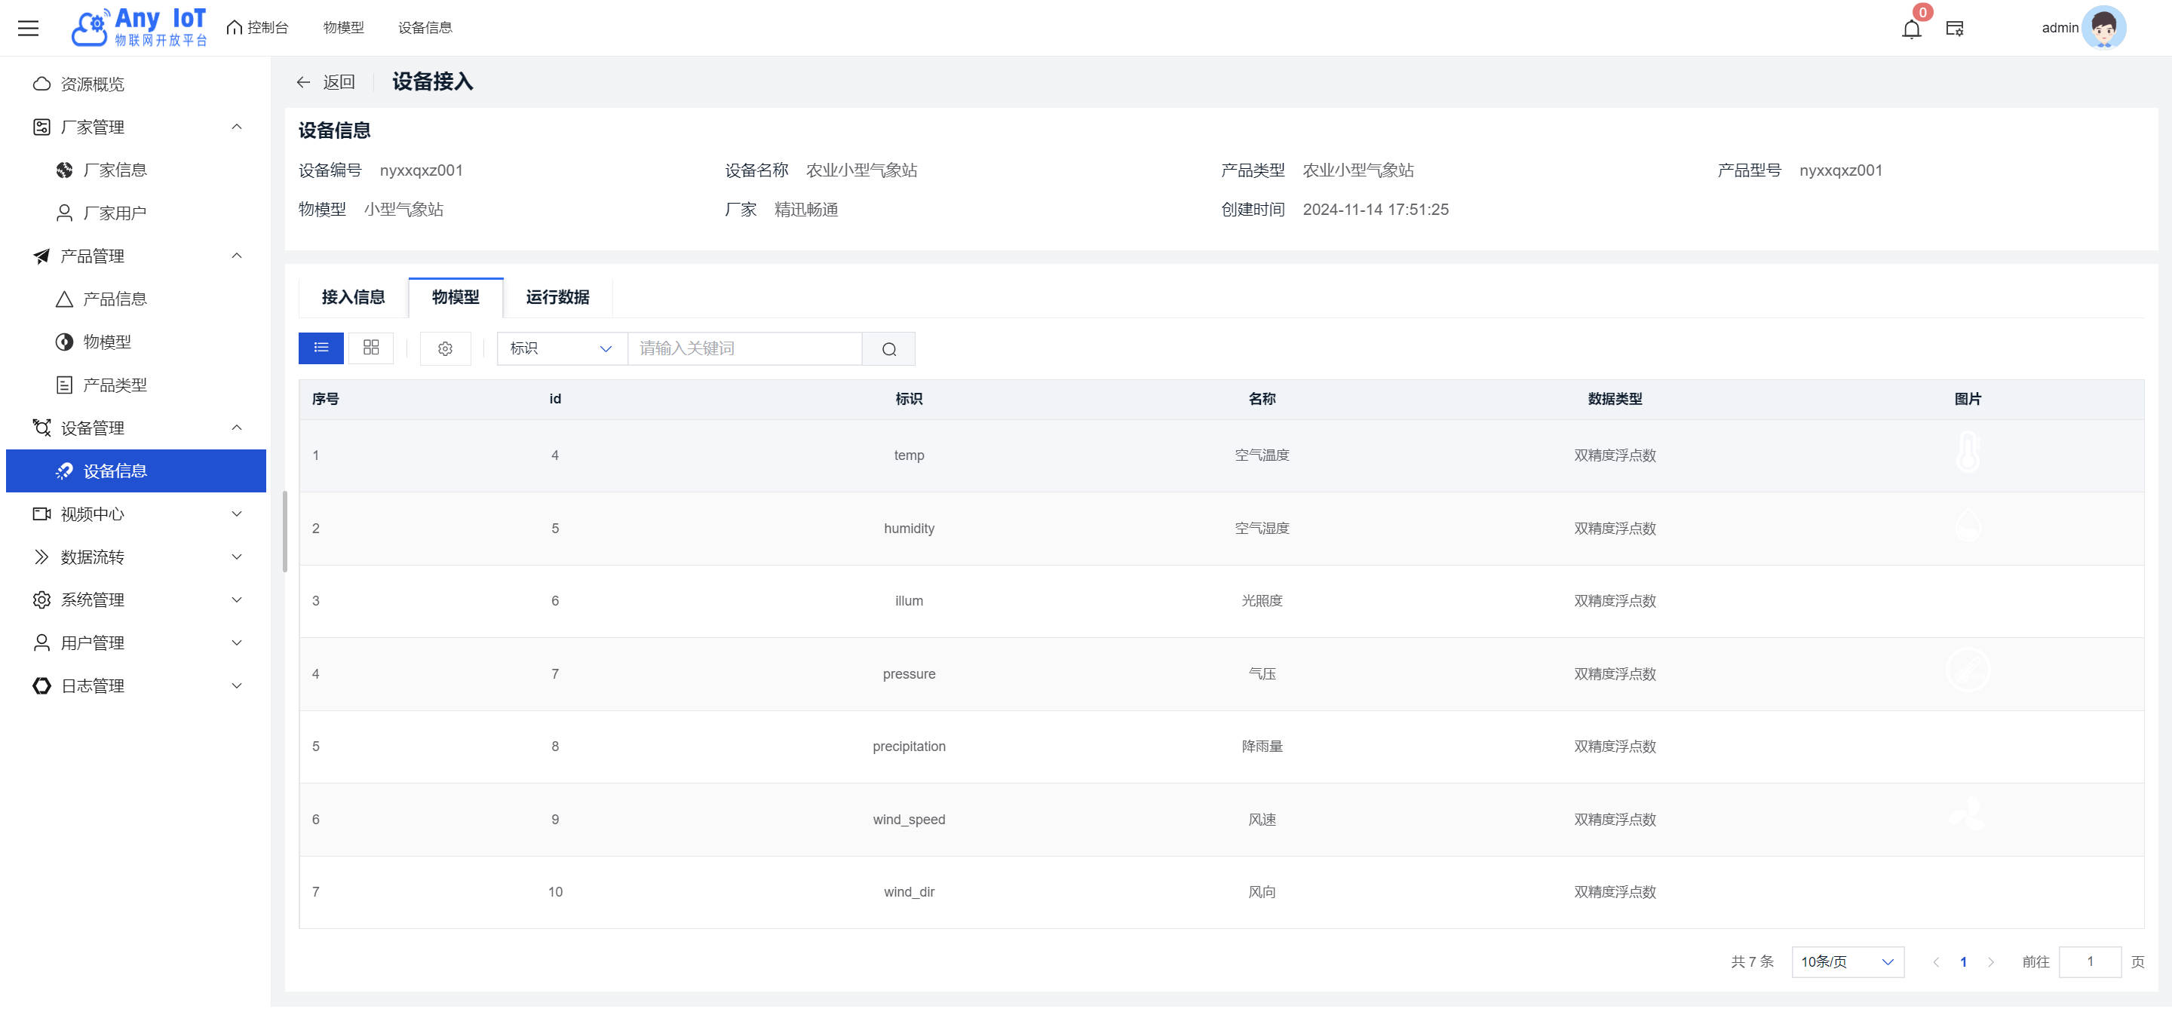The image size is (2172, 1018).
Task: Open the window settings icon beside bell
Action: pyautogui.click(x=1955, y=29)
